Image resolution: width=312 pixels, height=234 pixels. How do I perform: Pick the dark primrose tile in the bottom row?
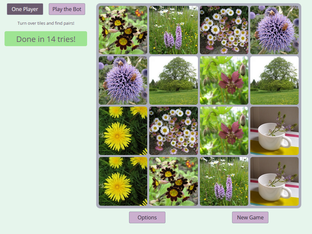point(174,181)
